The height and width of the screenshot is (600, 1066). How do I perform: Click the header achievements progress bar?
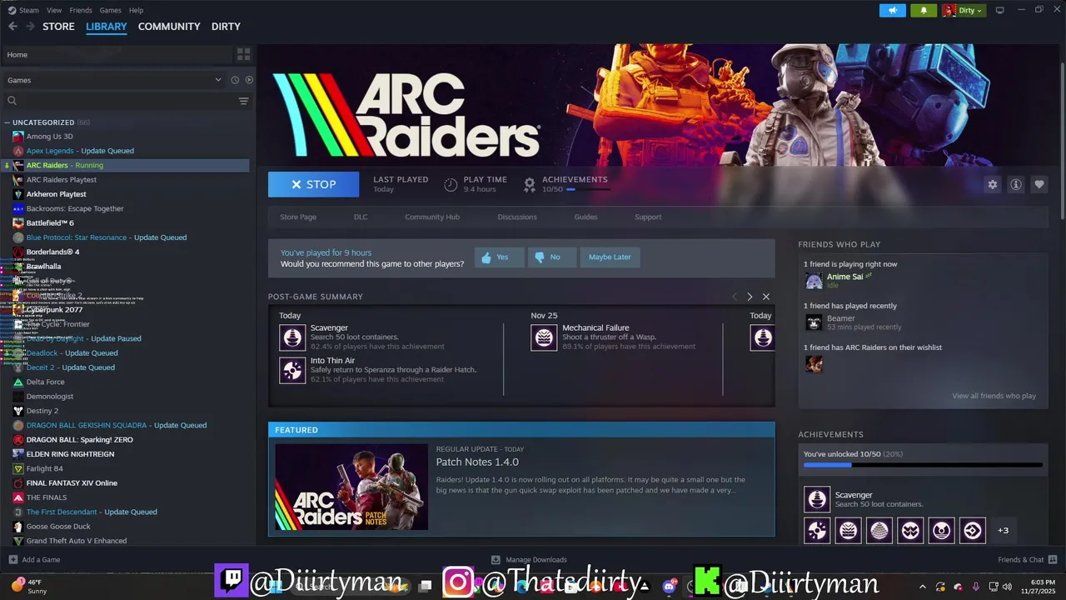(x=588, y=189)
